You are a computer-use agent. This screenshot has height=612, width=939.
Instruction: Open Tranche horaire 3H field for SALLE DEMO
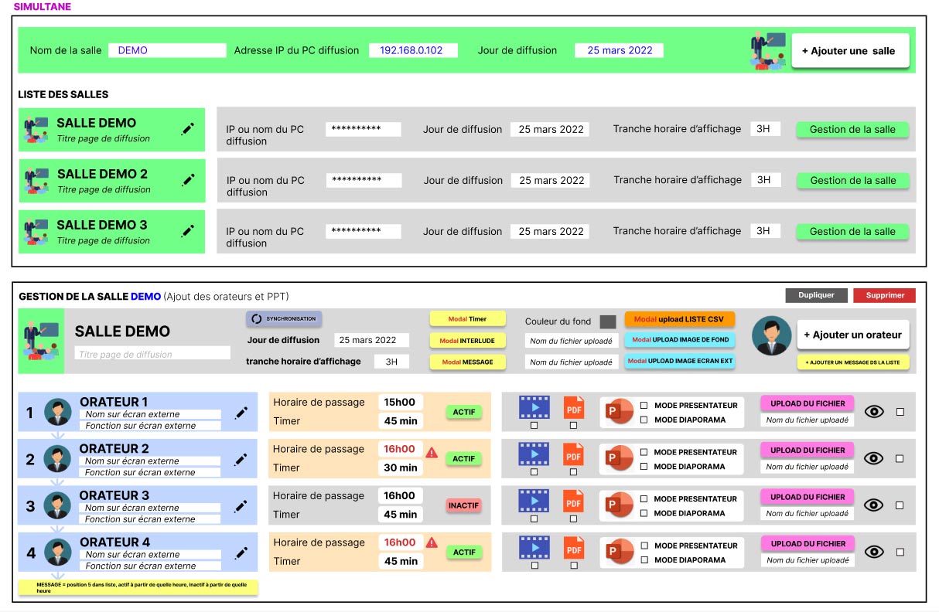pyautogui.click(x=764, y=129)
